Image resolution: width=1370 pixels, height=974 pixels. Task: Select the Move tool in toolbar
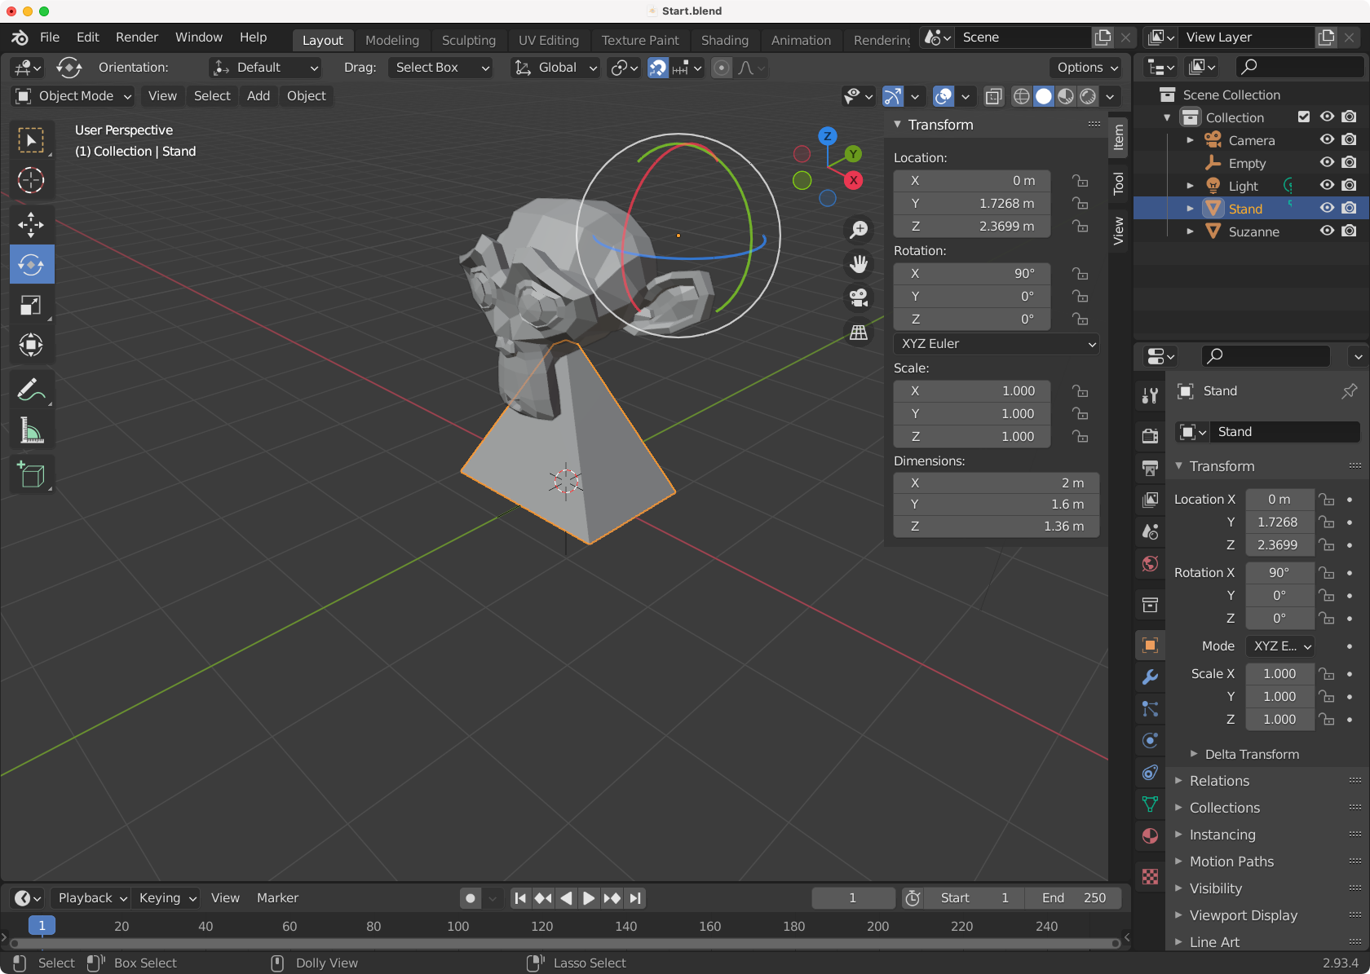(x=31, y=224)
